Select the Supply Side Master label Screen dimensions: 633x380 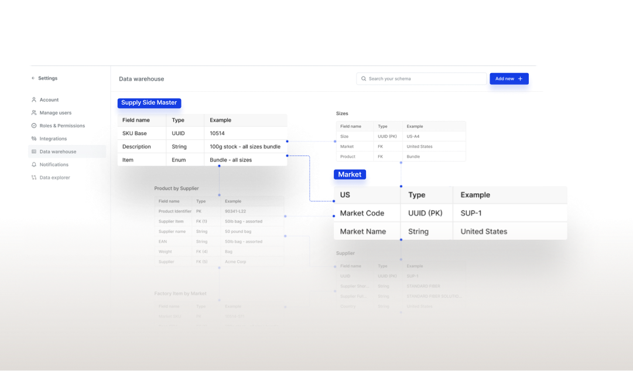(149, 103)
